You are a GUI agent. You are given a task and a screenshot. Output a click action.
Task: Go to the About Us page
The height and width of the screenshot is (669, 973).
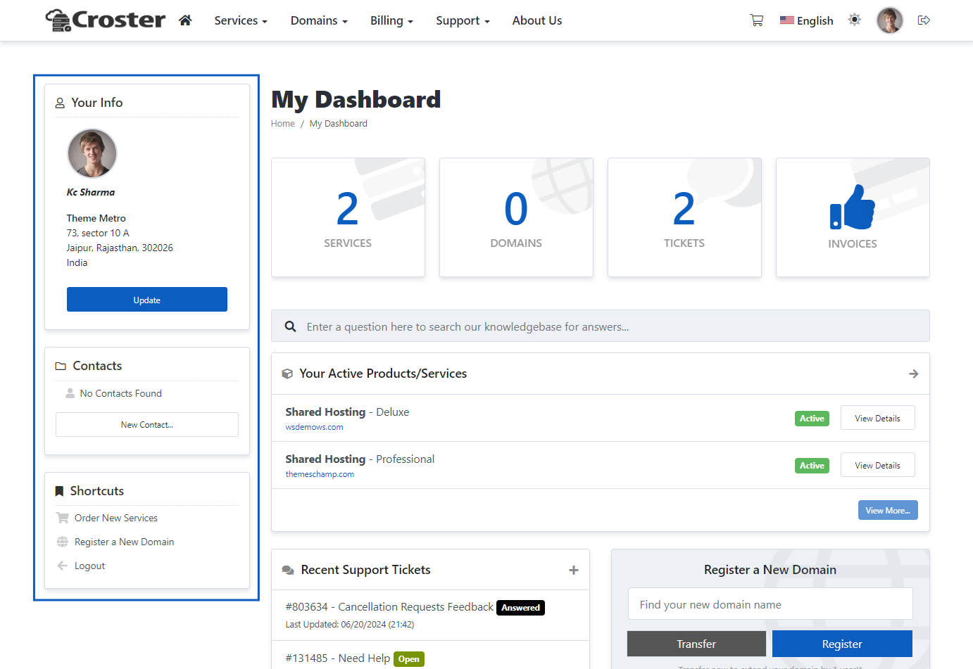pos(537,21)
